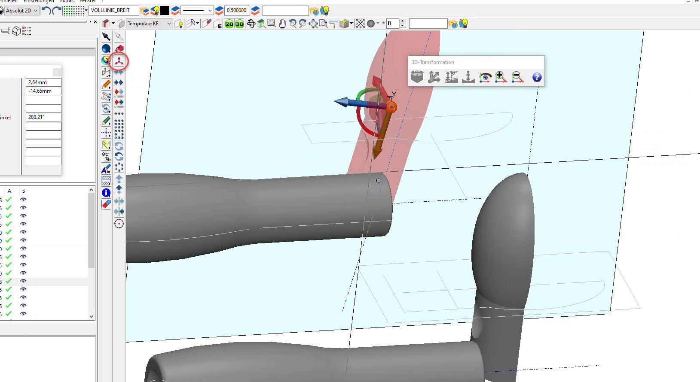Select the pan hand tool

pos(282,24)
